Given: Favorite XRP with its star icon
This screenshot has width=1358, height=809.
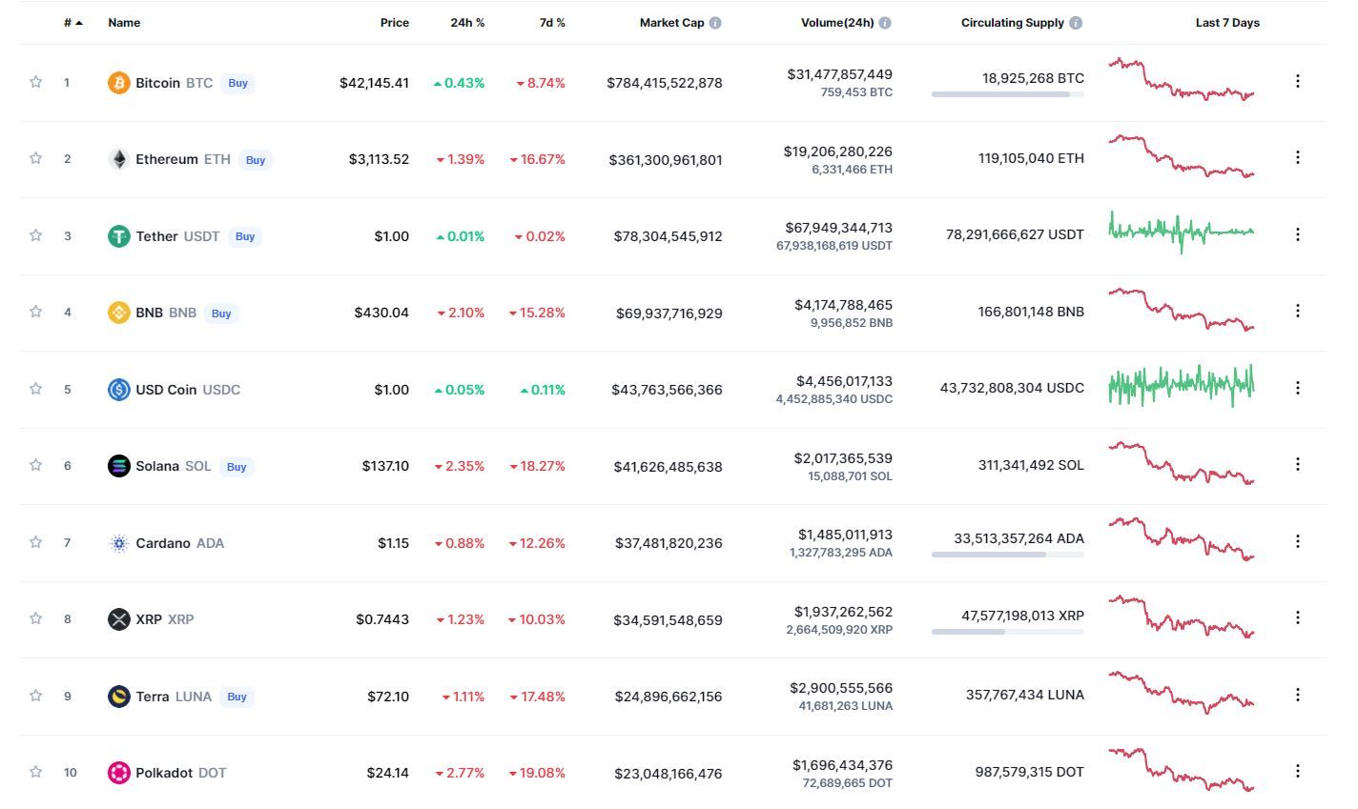Looking at the screenshot, I should coord(36,618).
